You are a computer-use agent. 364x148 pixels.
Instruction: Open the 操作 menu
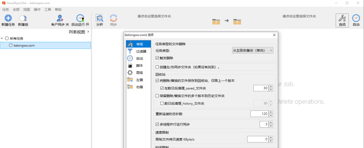point(37,9)
